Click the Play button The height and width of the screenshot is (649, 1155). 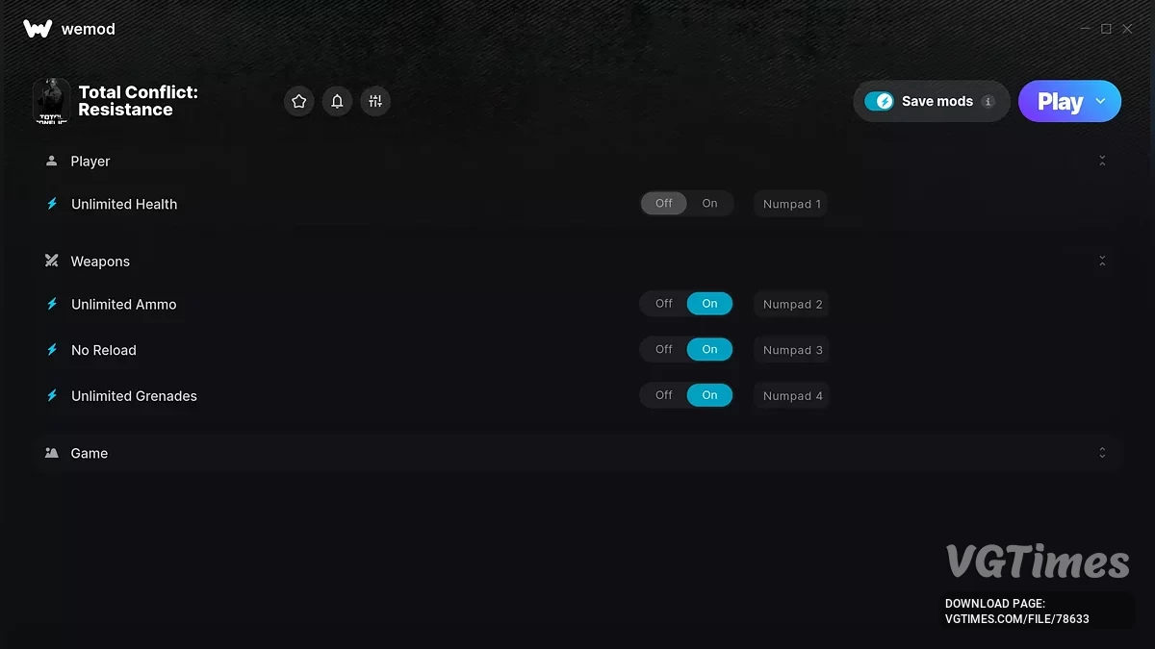[x=1060, y=101]
